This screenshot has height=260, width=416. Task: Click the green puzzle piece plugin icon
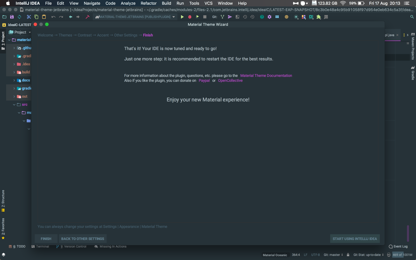[319, 17]
